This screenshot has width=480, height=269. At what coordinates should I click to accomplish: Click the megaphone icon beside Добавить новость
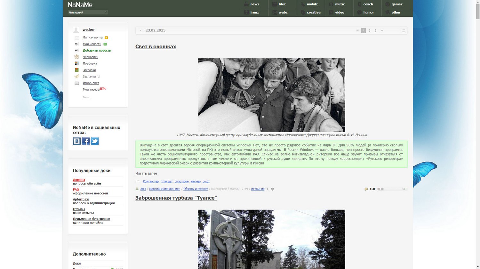(77, 51)
